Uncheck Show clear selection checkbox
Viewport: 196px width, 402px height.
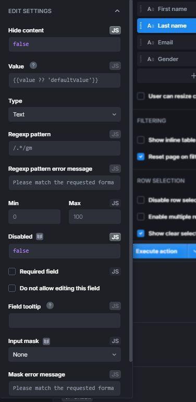click(141, 233)
